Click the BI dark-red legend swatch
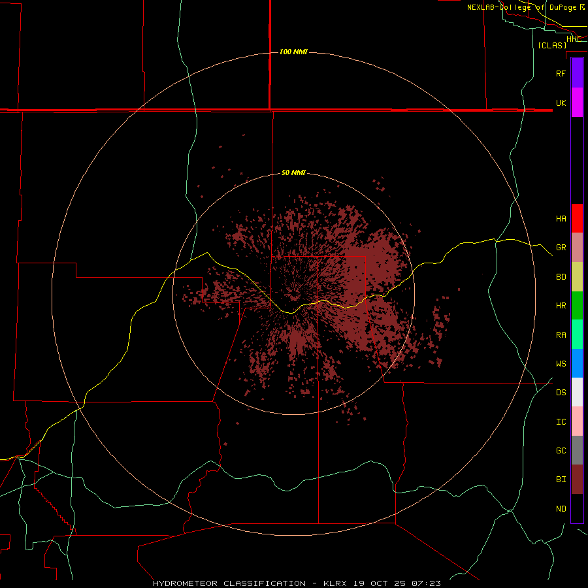 tap(577, 480)
